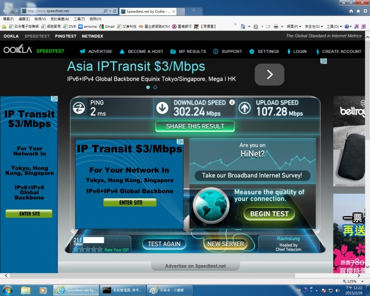
Task: Open the SUPPORT page
Action: (x=228, y=51)
